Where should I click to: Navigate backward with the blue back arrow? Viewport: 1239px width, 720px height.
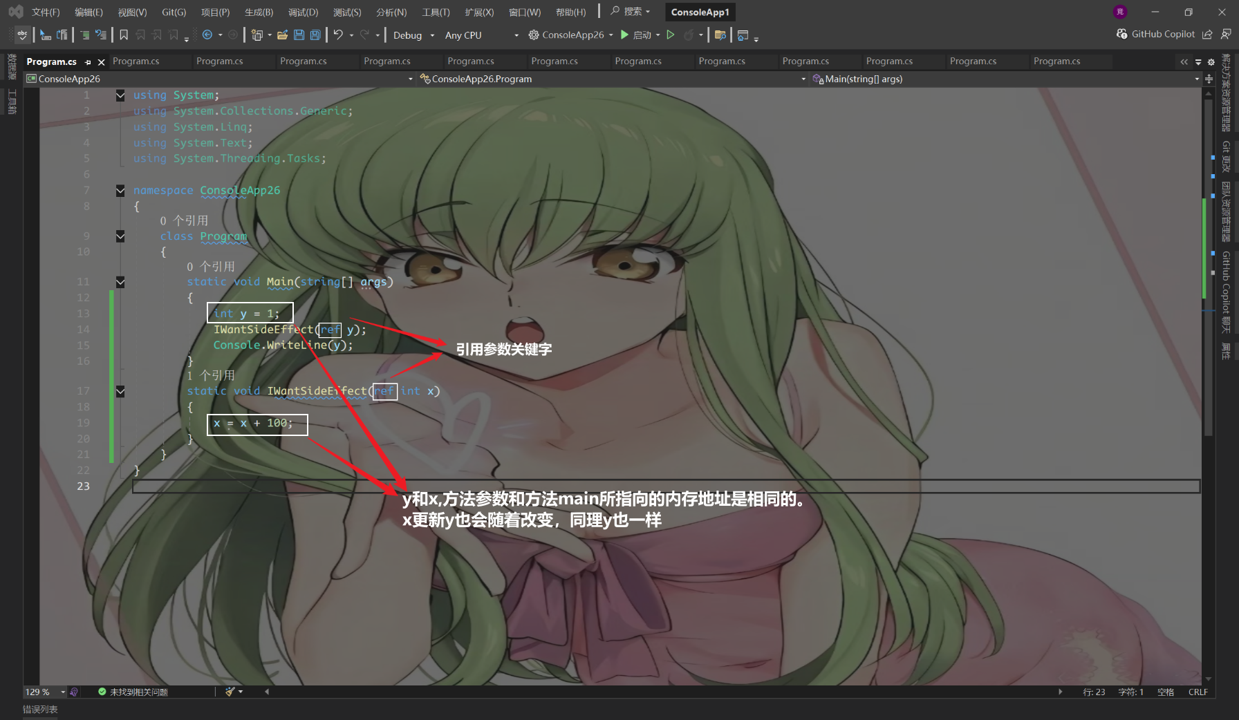click(x=207, y=35)
